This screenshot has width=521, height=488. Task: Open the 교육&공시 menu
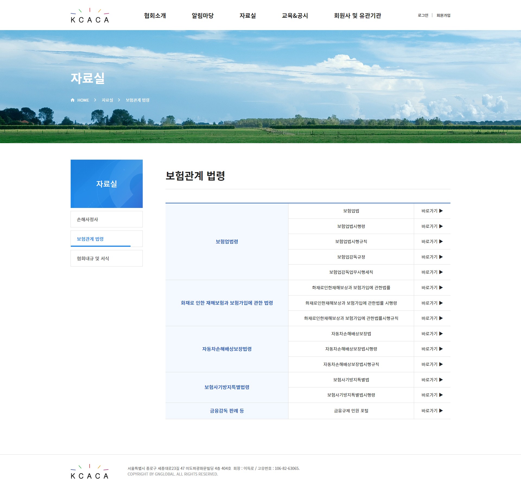295,15
